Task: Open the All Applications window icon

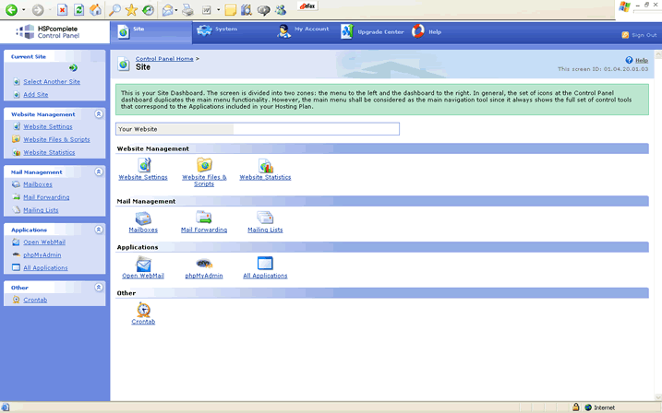Action: point(265,264)
